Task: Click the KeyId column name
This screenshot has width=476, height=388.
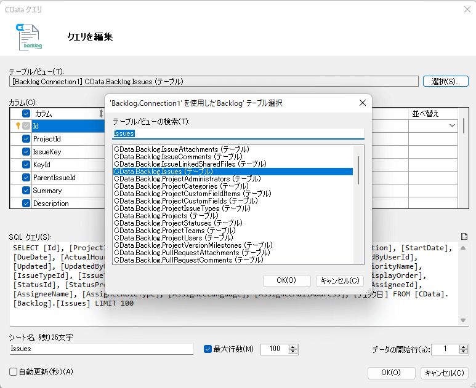Action: [42, 165]
